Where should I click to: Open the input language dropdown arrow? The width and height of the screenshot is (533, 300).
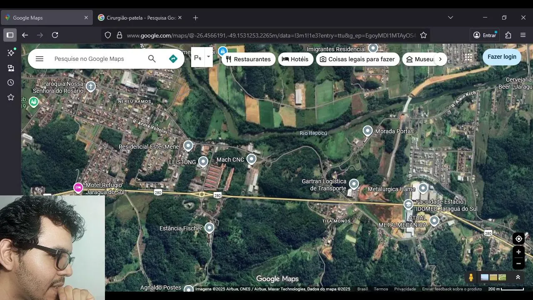click(208, 57)
